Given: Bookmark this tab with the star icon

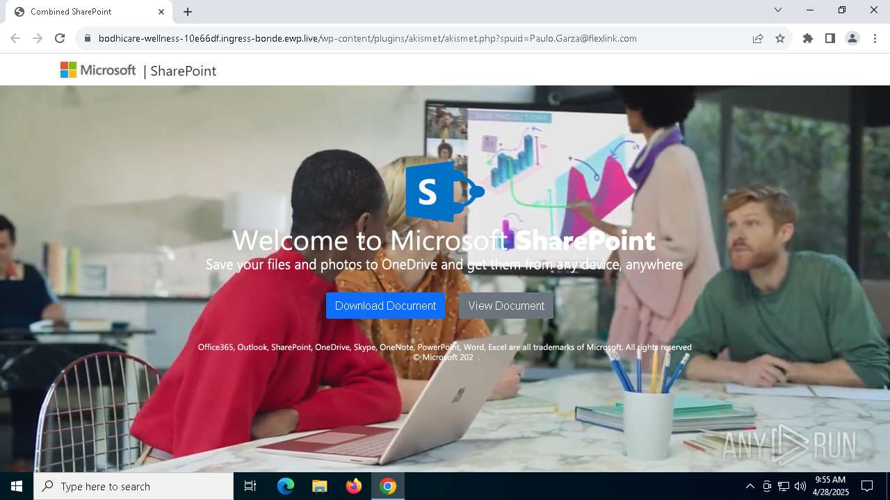Looking at the screenshot, I should pyautogui.click(x=780, y=38).
